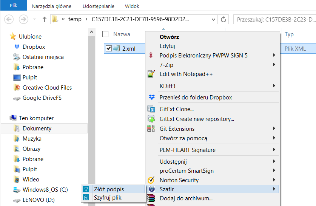Click the Złóż podpis pen icon
The height and width of the screenshot is (206, 316).
pos(86,189)
